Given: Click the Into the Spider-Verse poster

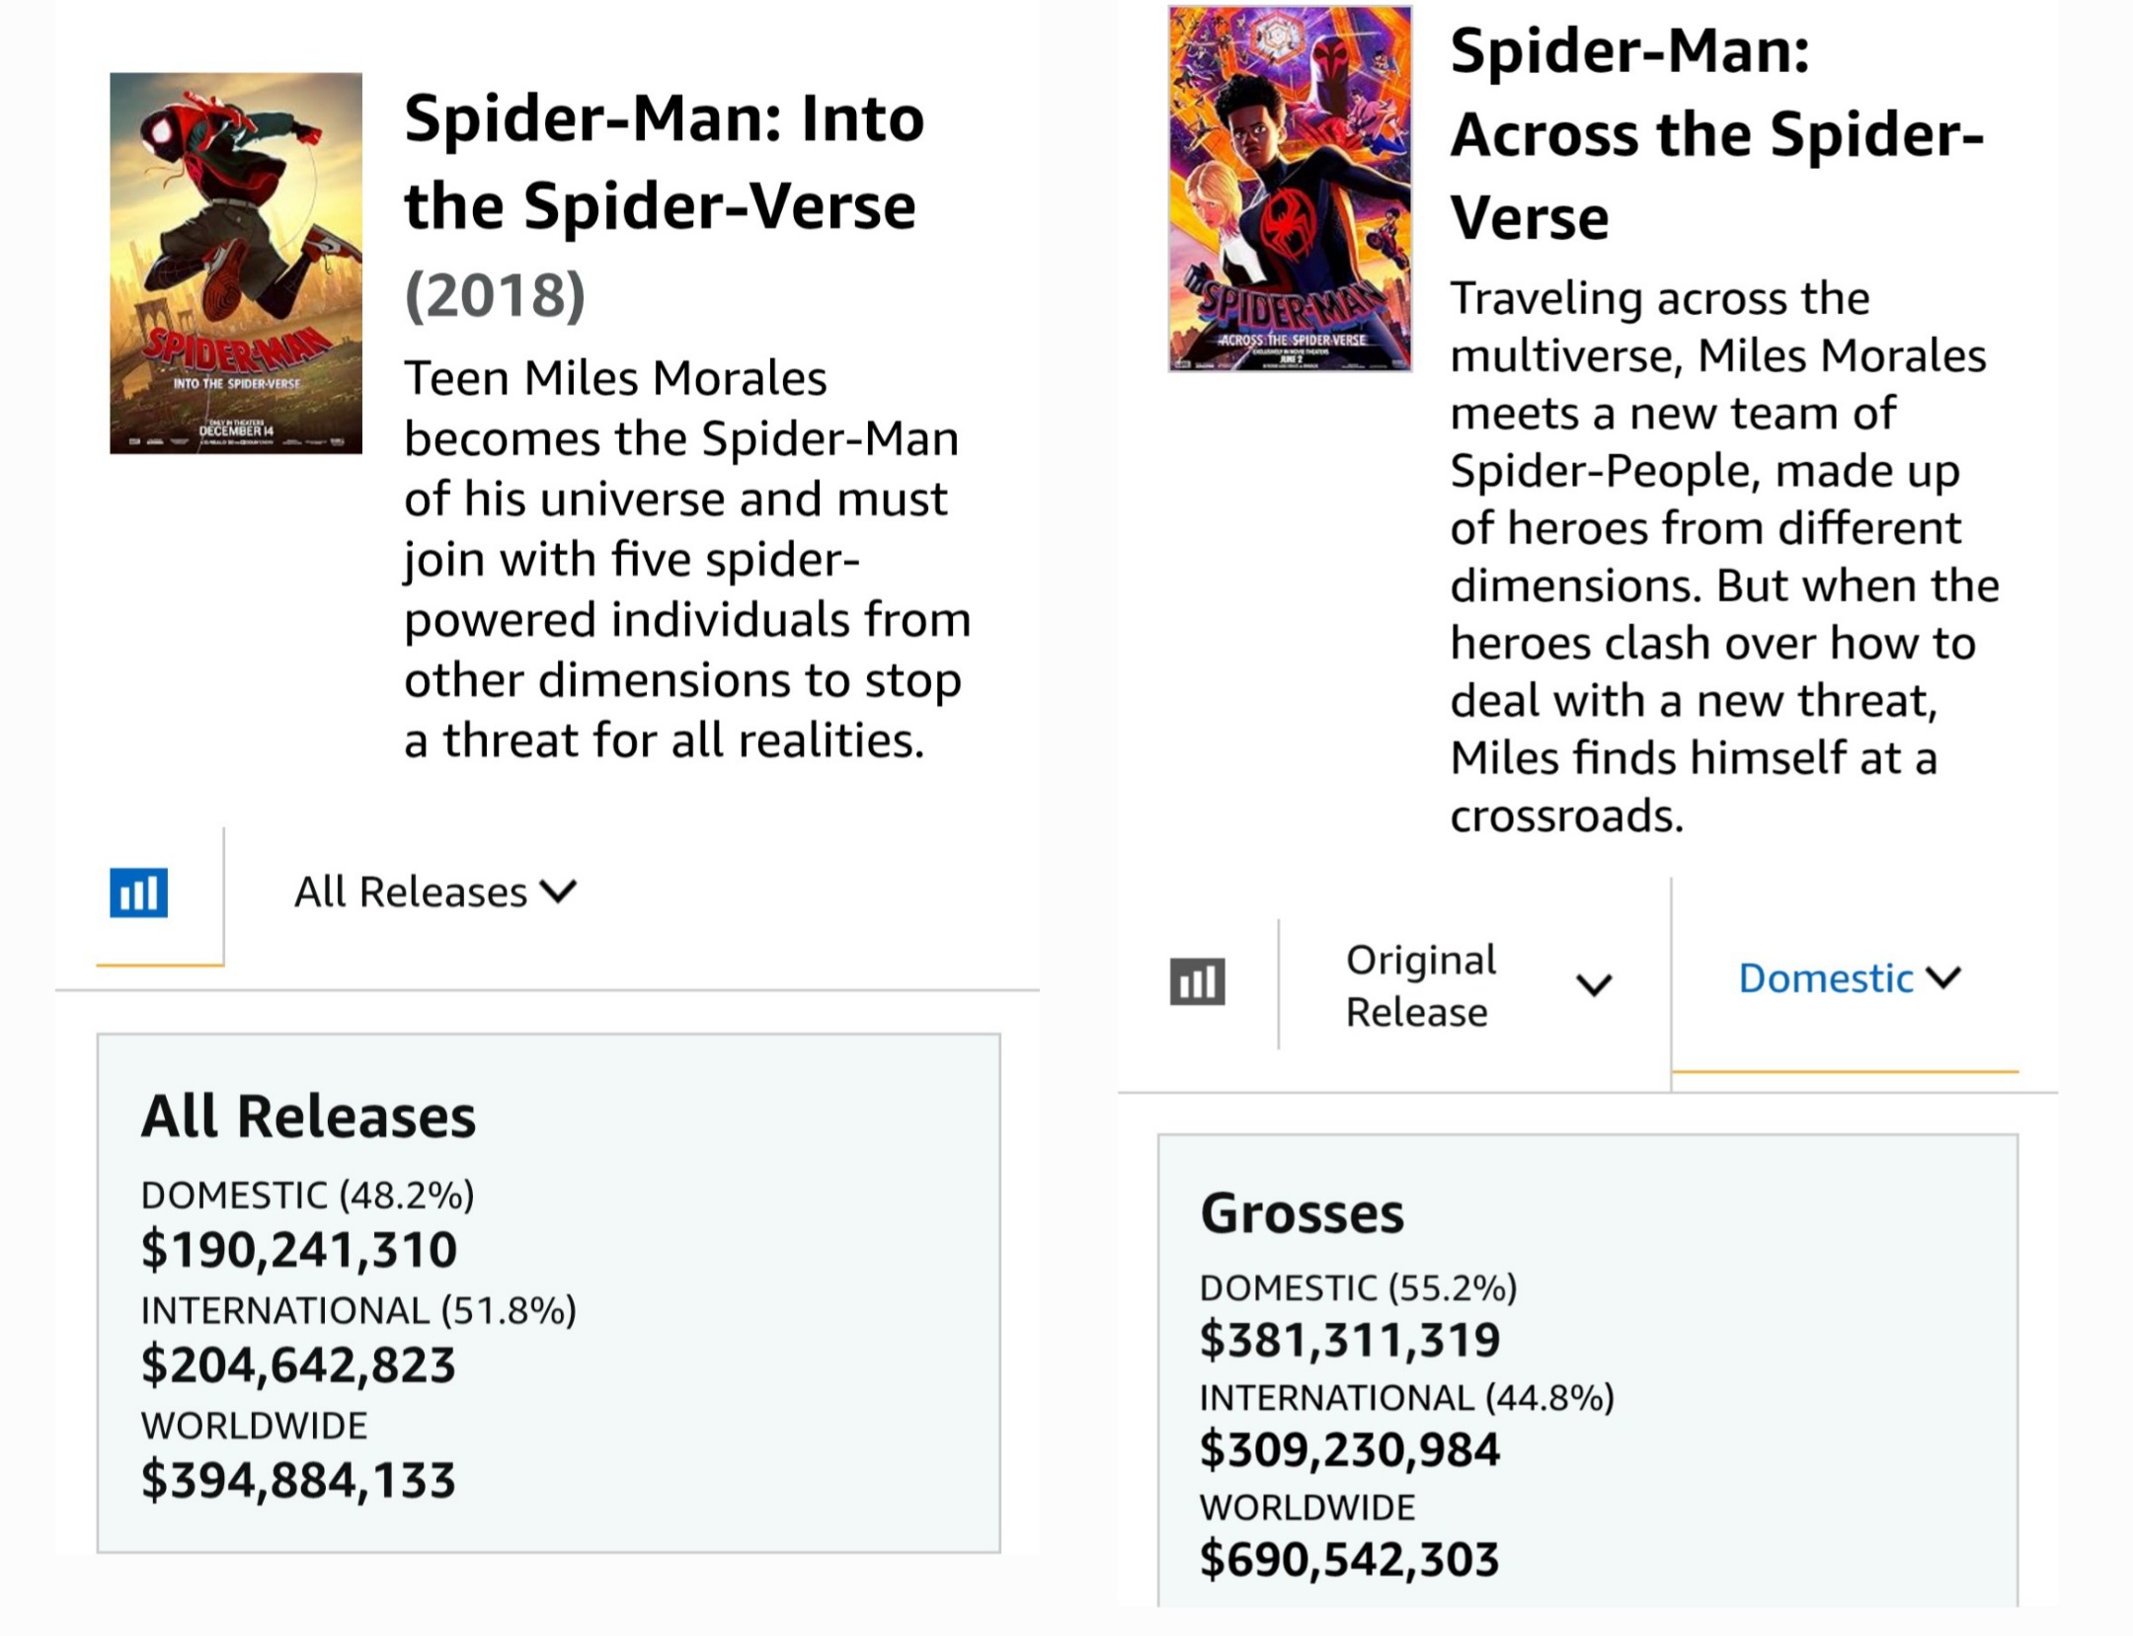Looking at the screenshot, I should tap(236, 263).
